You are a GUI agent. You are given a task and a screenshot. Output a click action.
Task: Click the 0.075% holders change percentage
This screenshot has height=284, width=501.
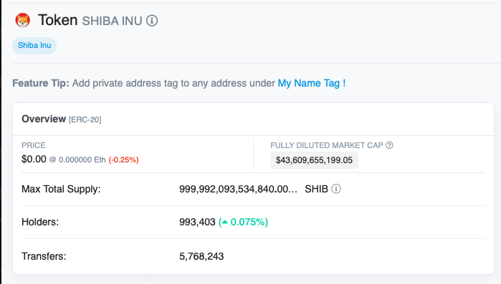(247, 222)
